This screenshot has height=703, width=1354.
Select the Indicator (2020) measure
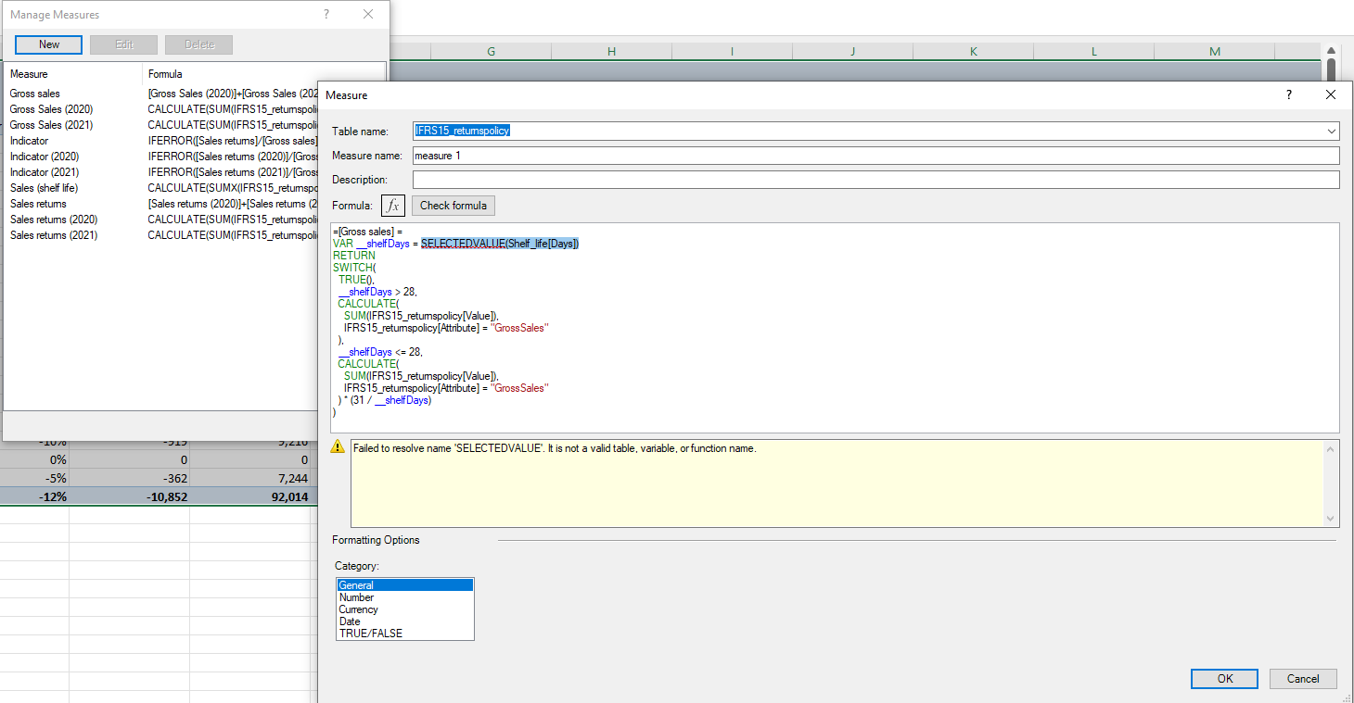[x=161, y=157]
